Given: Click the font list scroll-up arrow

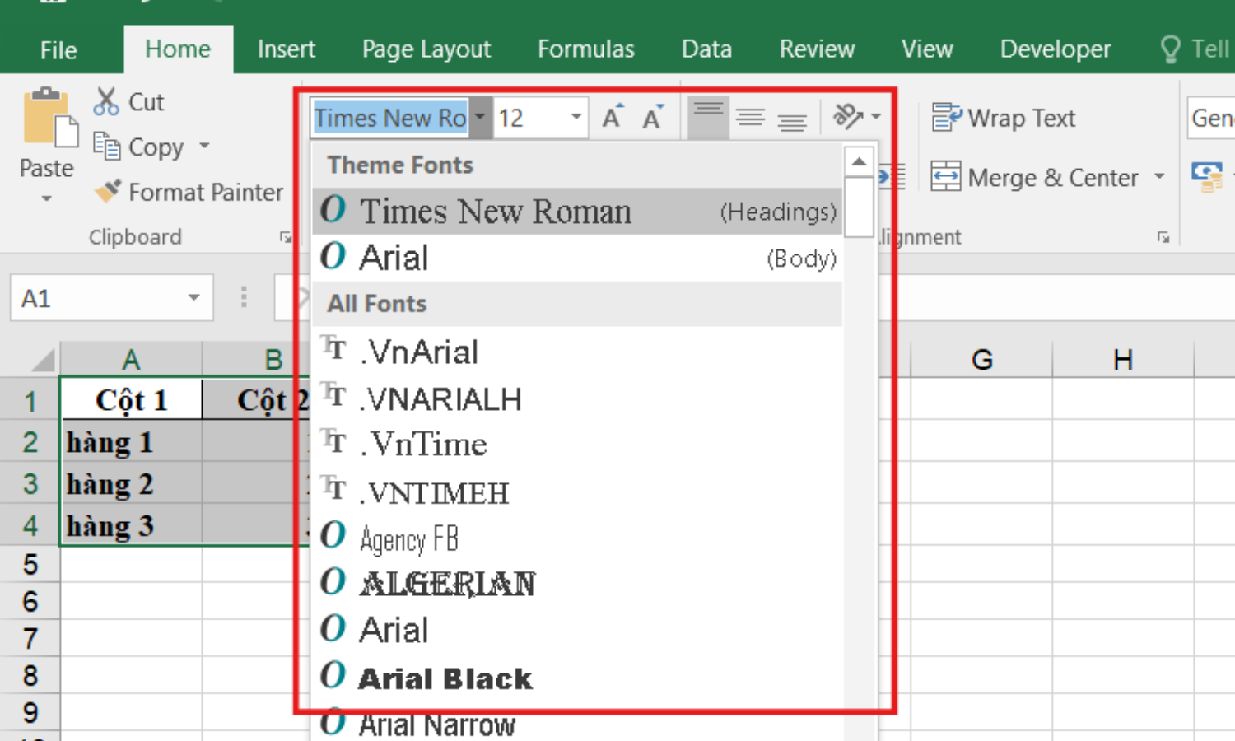Looking at the screenshot, I should [x=859, y=161].
